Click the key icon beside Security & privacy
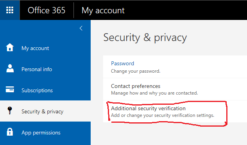 [10, 111]
